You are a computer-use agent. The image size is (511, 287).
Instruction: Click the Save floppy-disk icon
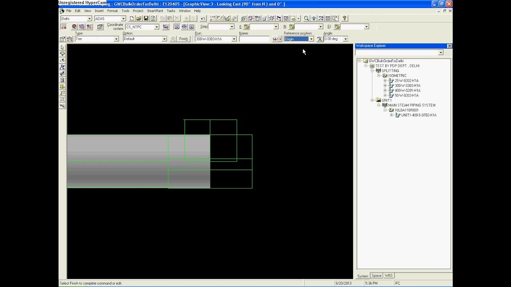point(146,18)
